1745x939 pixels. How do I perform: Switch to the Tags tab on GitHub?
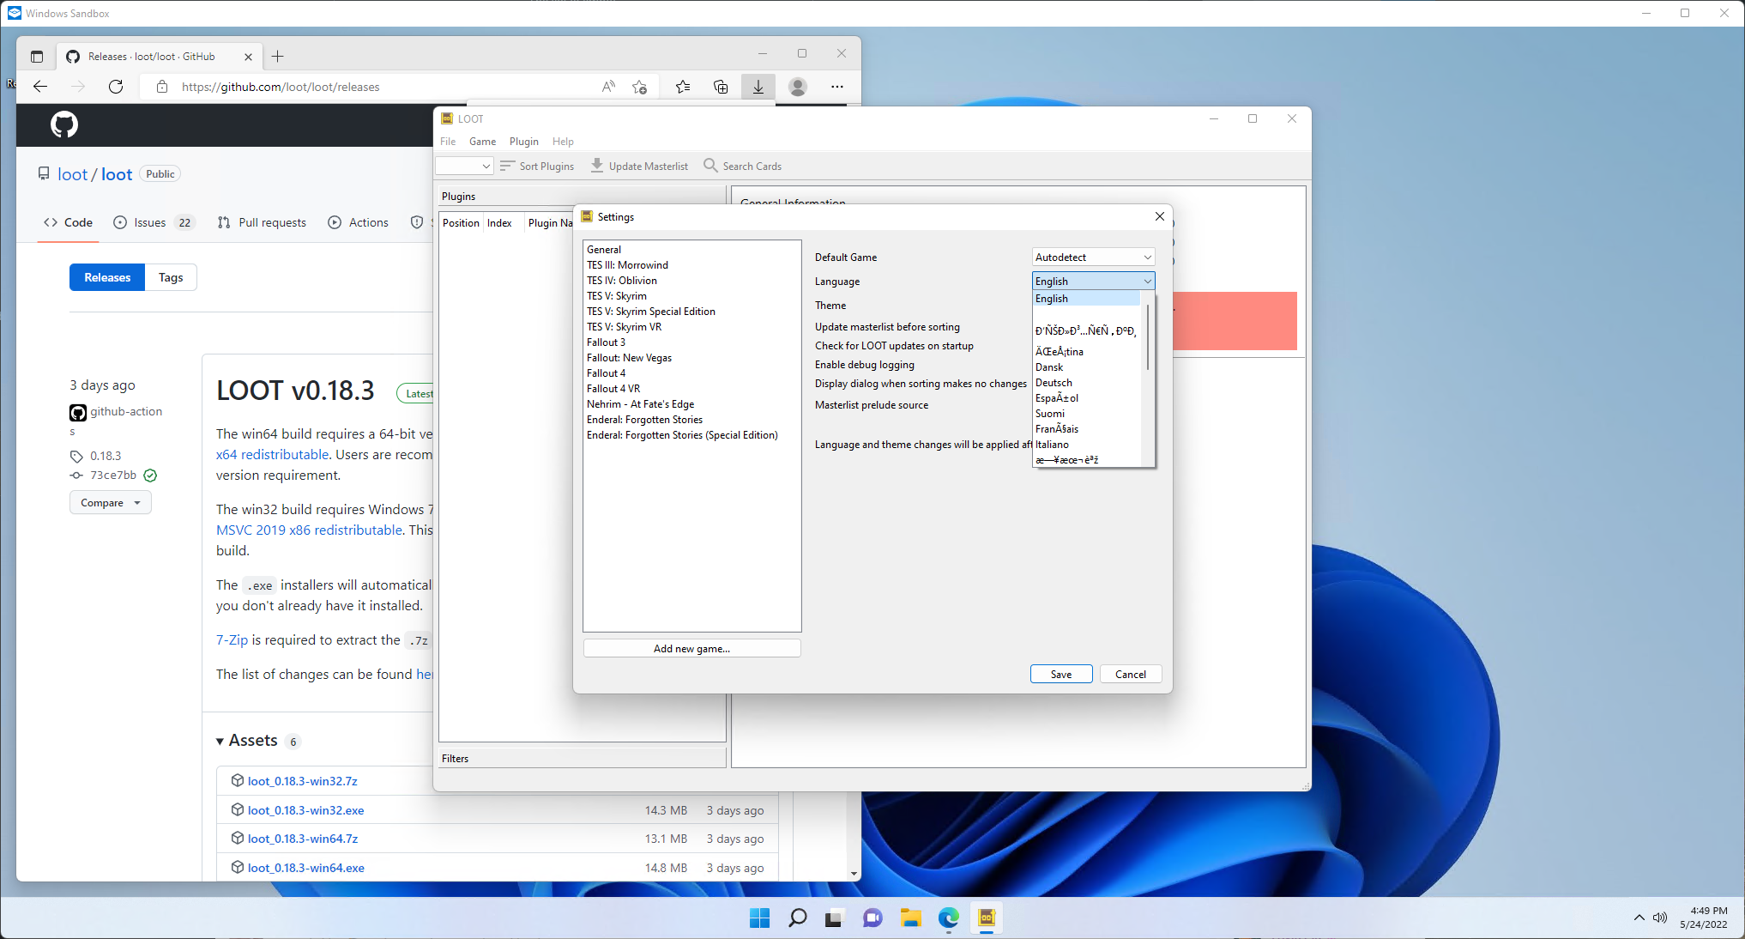(x=171, y=277)
